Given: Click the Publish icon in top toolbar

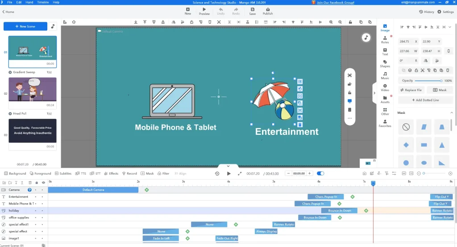Looking at the screenshot, I should [268, 9].
